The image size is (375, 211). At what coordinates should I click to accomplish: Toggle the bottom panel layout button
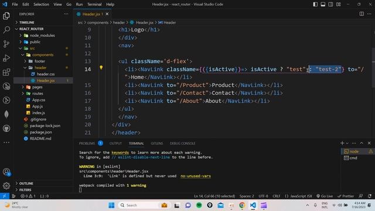point(323,4)
